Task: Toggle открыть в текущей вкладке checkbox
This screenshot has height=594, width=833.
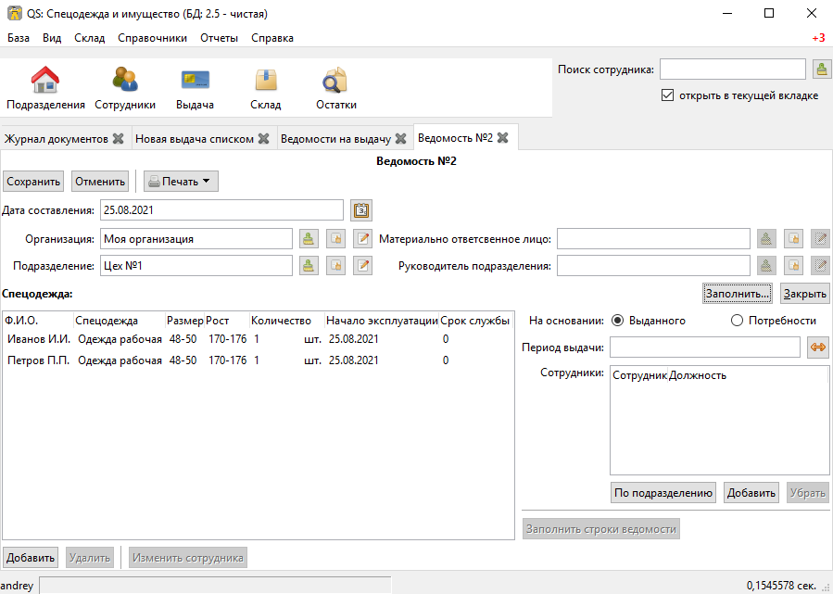Action: pyautogui.click(x=667, y=95)
